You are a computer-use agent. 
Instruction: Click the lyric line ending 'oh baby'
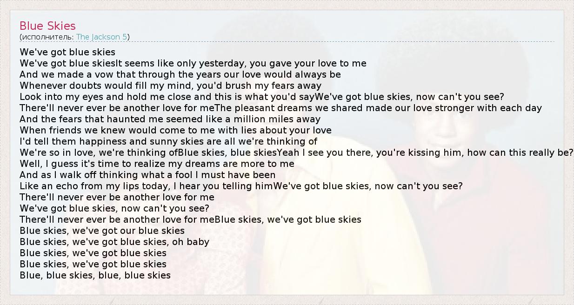114,242
